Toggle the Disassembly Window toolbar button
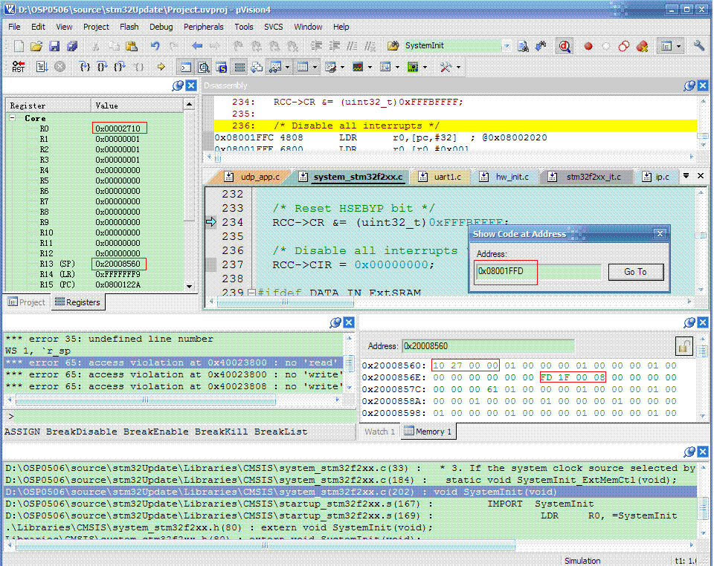 point(203,67)
